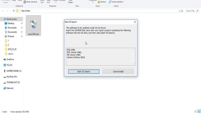
Task: Open TOSHIBA EXT (F:) drive
Action: pyautogui.click(x=12, y=82)
